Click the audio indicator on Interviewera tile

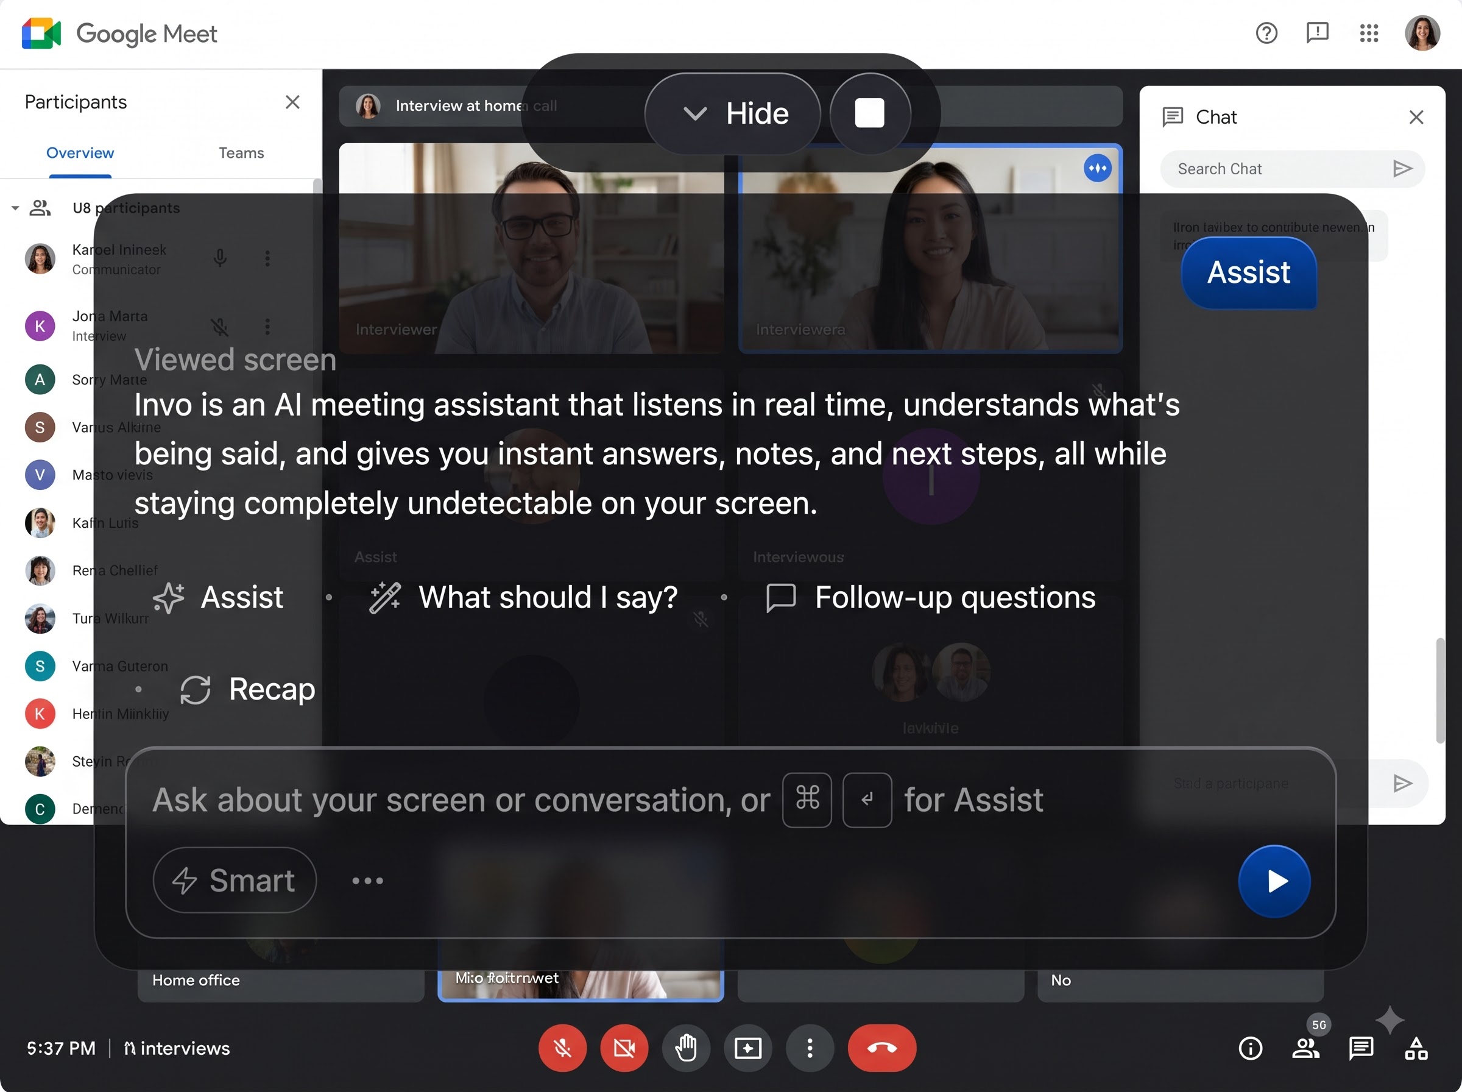[1097, 169]
